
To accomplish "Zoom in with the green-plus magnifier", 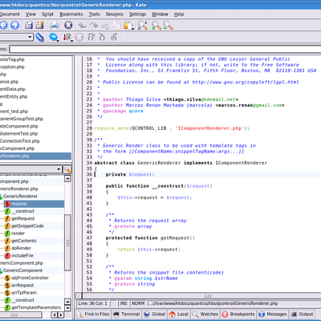I will 156,26.
